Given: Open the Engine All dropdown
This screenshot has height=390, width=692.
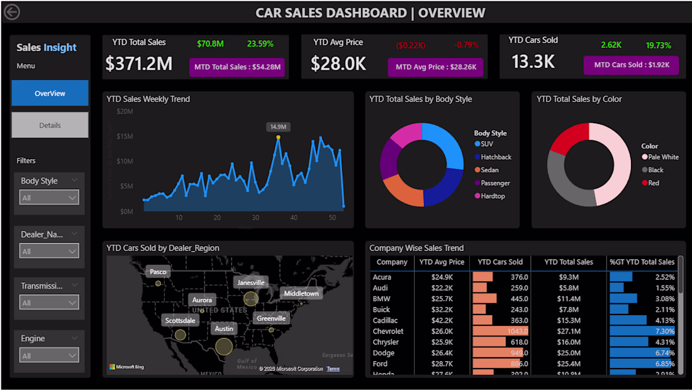Looking at the screenshot, I should click(x=49, y=355).
